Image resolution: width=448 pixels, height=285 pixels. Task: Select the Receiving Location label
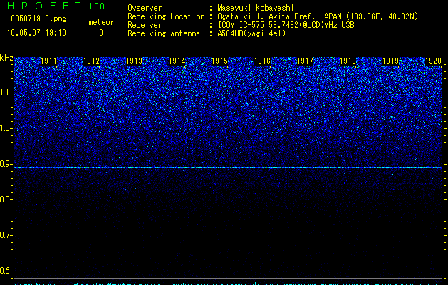tap(166, 16)
